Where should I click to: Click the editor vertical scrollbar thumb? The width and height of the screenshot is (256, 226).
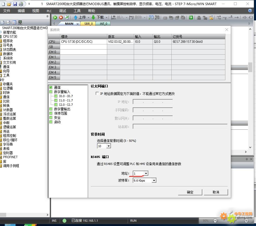pos(250,67)
